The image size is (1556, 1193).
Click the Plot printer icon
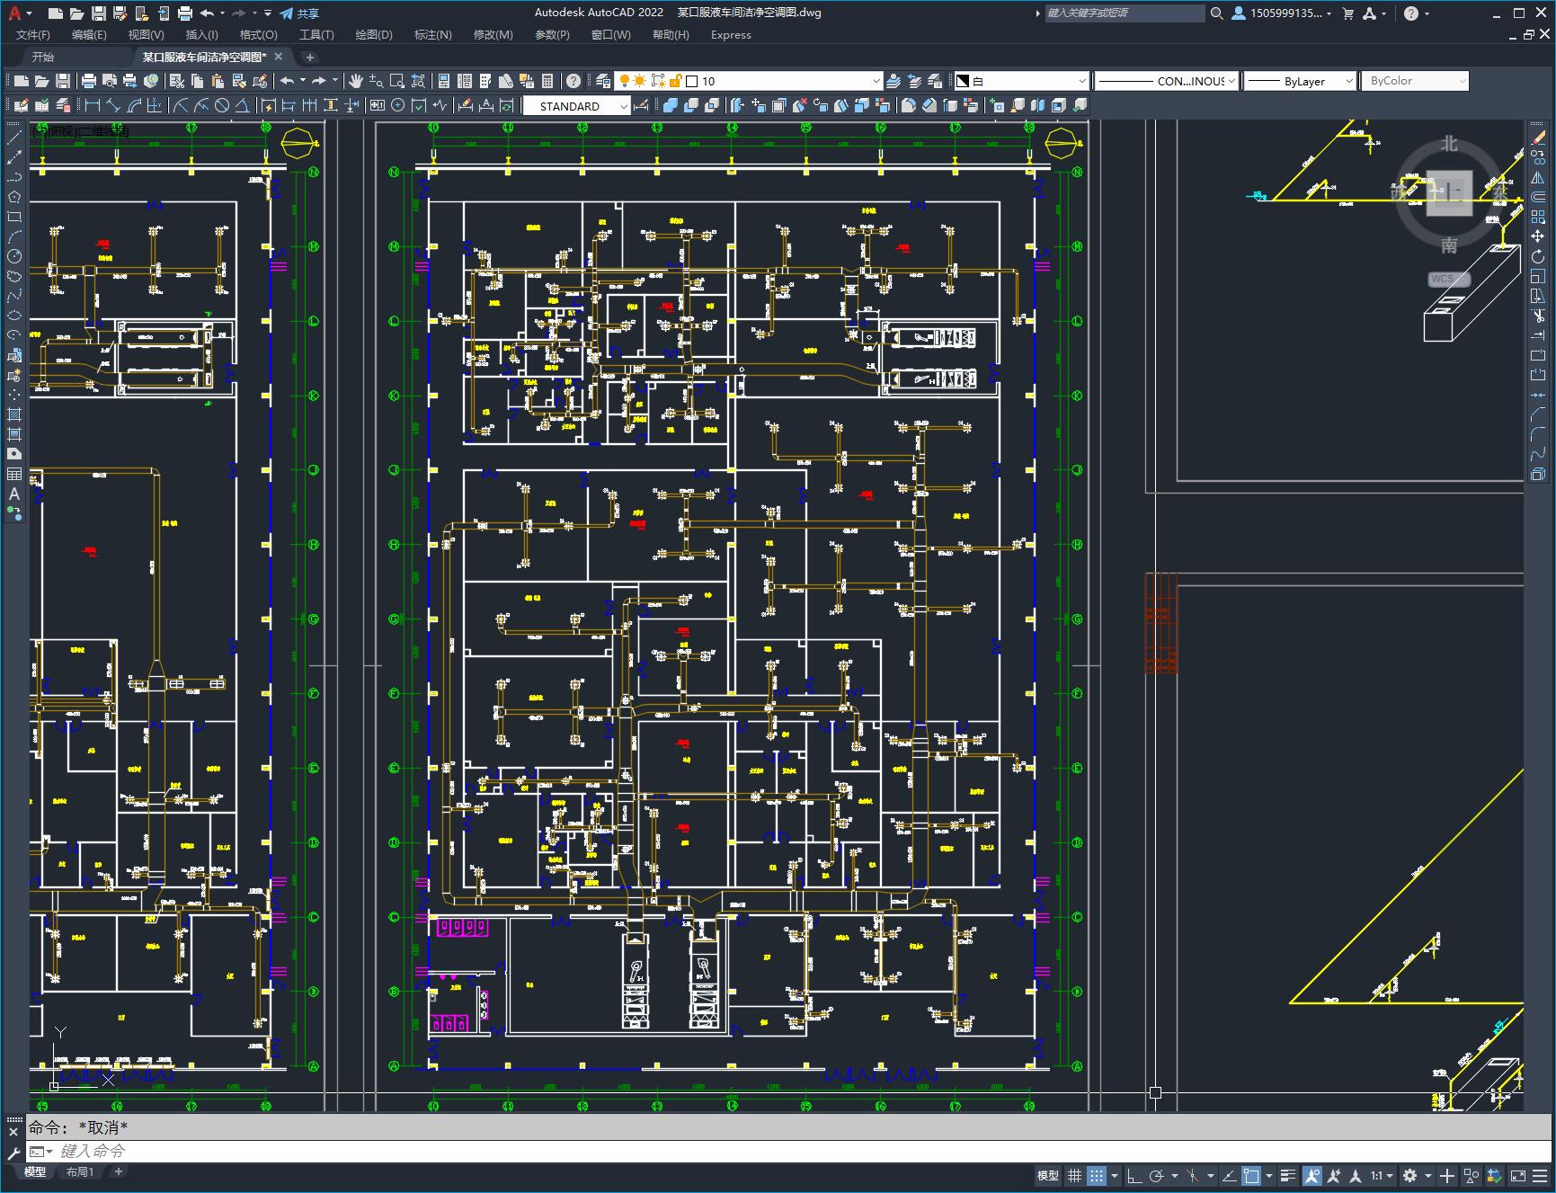(x=89, y=81)
